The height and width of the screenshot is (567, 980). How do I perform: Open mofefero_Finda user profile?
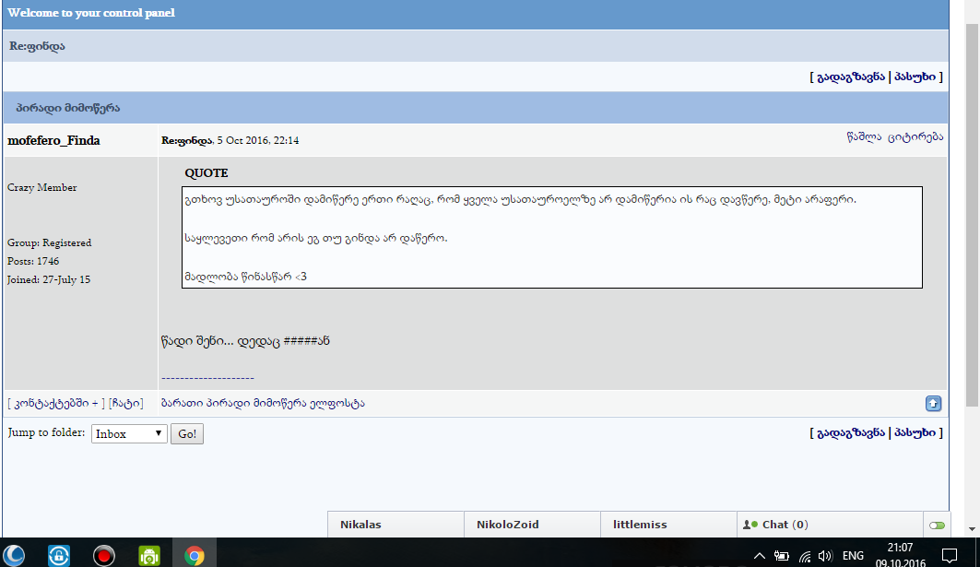pyautogui.click(x=53, y=140)
